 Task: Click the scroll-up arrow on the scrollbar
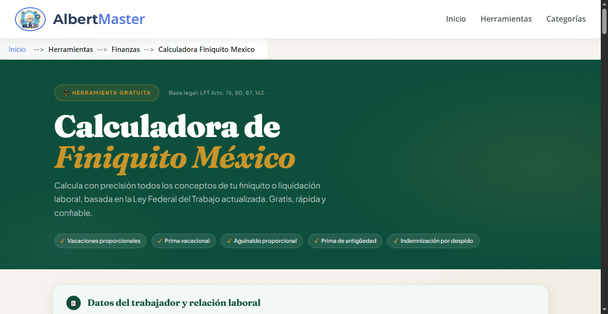click(x=604, y=4)
